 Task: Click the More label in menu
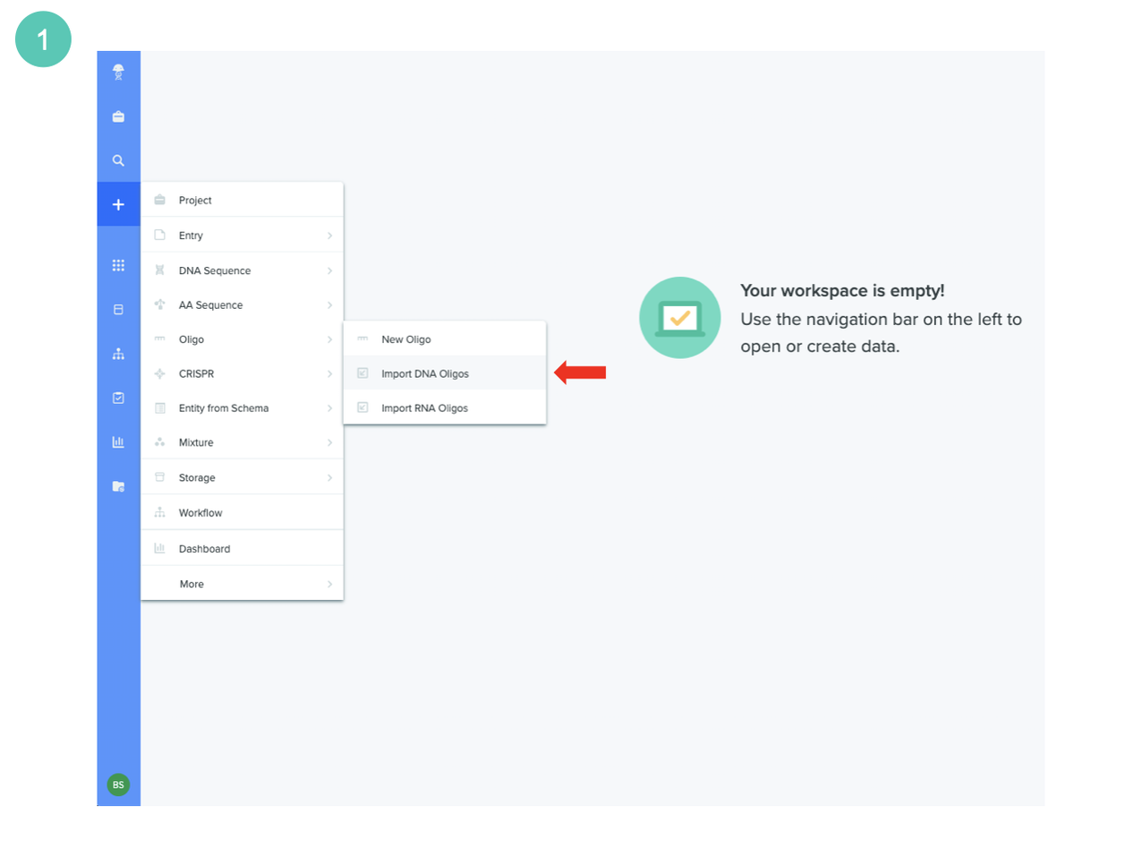pos(192,584)
